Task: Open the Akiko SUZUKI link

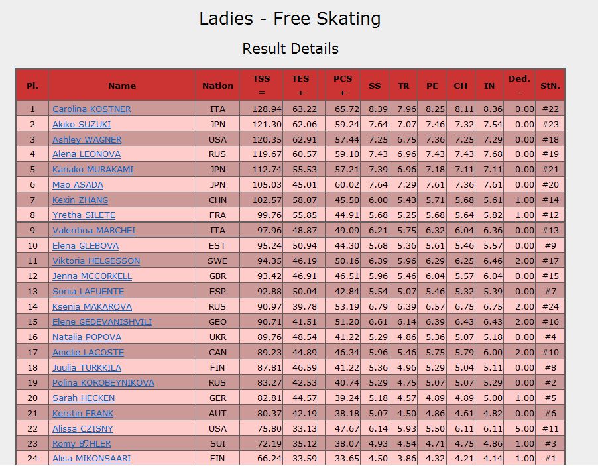Action: click(82, 125)
